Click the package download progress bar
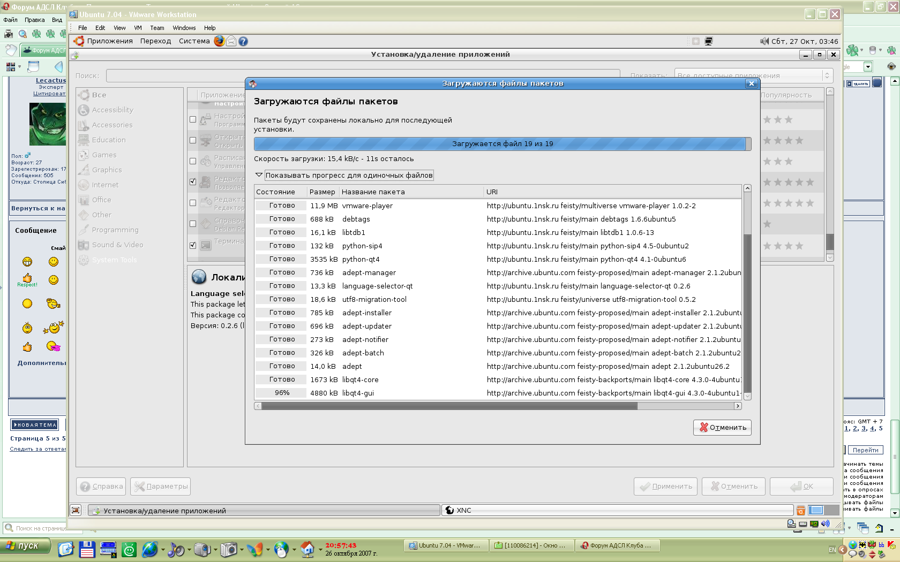Viewport: 900px width, 562px height. tap(502, 144)
